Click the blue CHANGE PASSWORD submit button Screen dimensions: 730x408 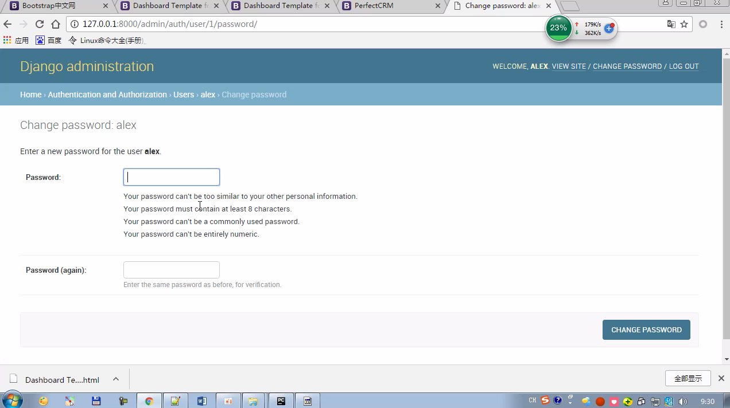pyautogui.click(x=646, y=330)
